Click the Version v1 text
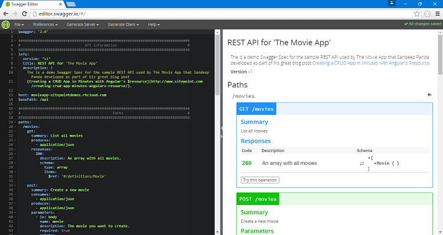 242,72
